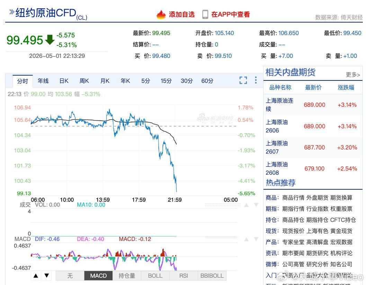Select the MACD indicator option
The image size is (367, 285).
coord(98,276)
